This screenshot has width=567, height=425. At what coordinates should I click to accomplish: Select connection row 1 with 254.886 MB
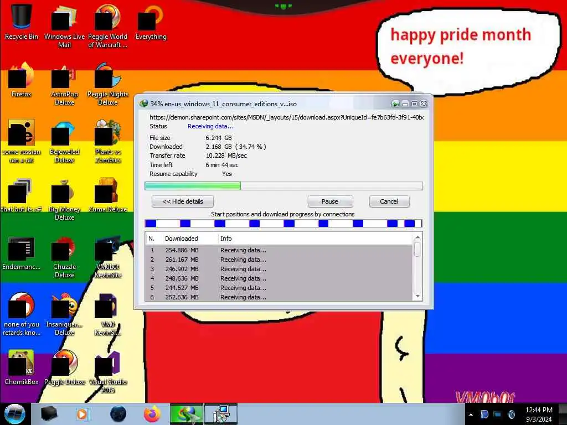279,250
